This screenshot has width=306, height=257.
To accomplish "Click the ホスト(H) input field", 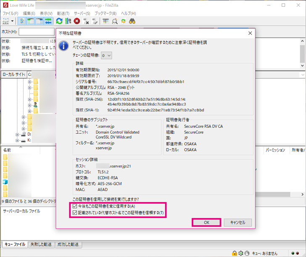I will click(x=37, y=32).
